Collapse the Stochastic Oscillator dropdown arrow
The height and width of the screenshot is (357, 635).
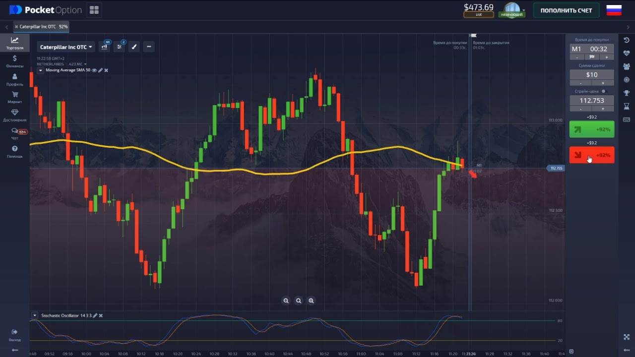(x=35, y=315)
